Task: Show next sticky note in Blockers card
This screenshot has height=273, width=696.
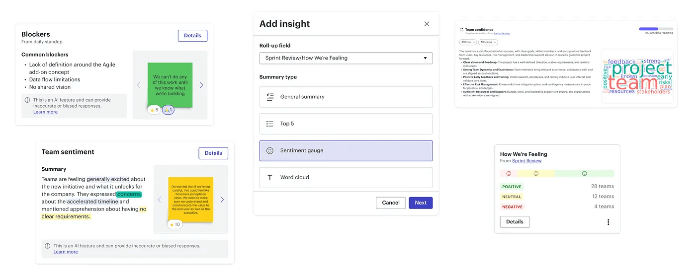Action: [x=201, y=85]
